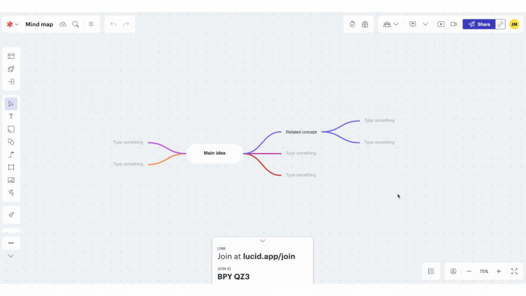526x296 pixels.
Task: Select the Text tool in sidebar
Action: (11, 116)
